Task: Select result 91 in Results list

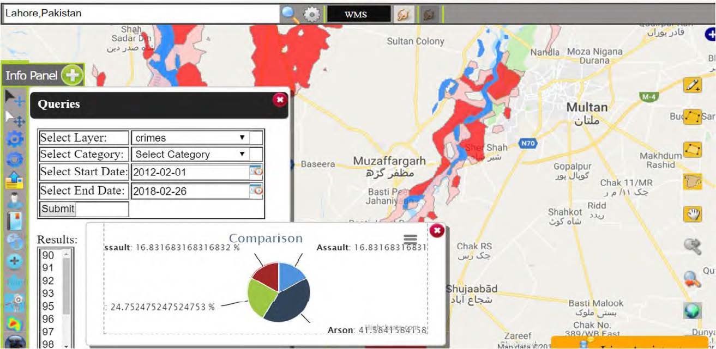Action: [x=49, y=268]
